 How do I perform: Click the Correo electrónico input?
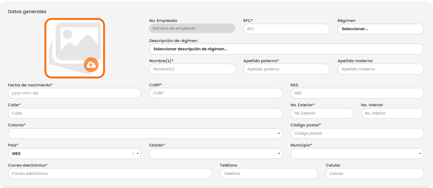point(110,174)
